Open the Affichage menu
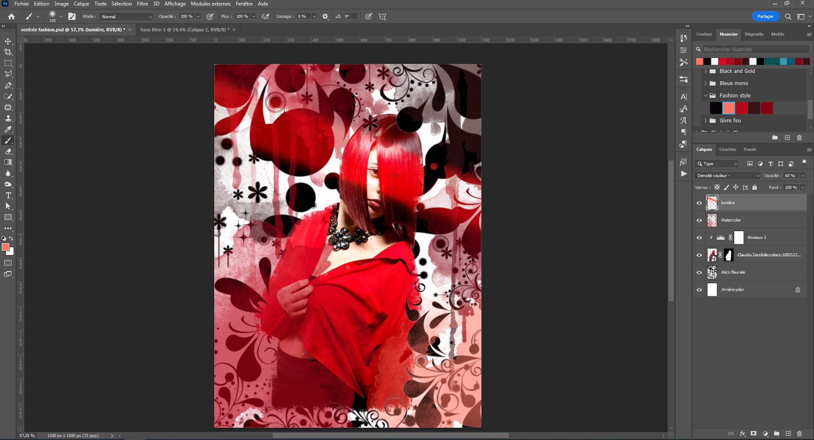Screen dimensions: 814x440 point(175,4)
